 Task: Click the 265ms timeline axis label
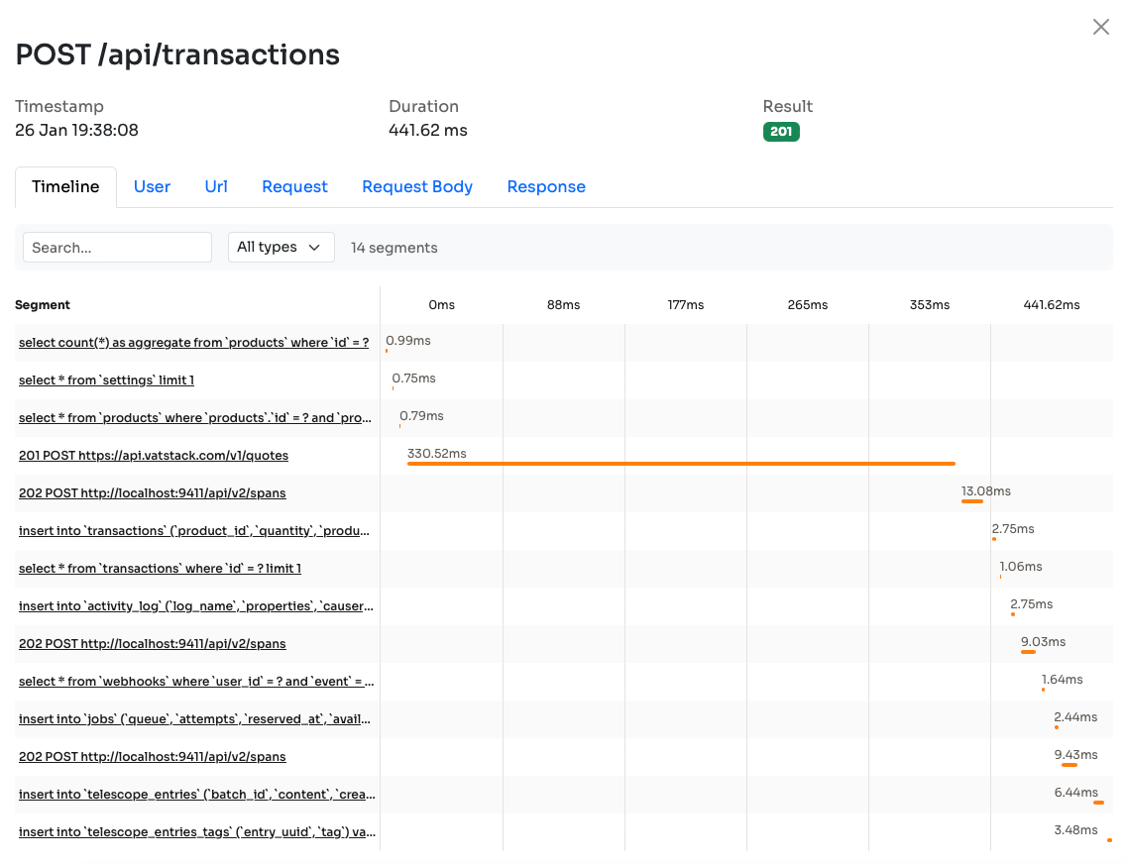[808, 304]
